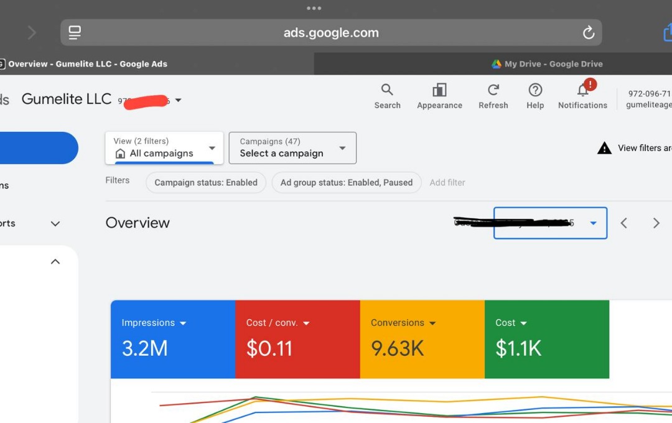Tap the Share icon in browser toolbar
672x423 pixels.
point(668,32)
